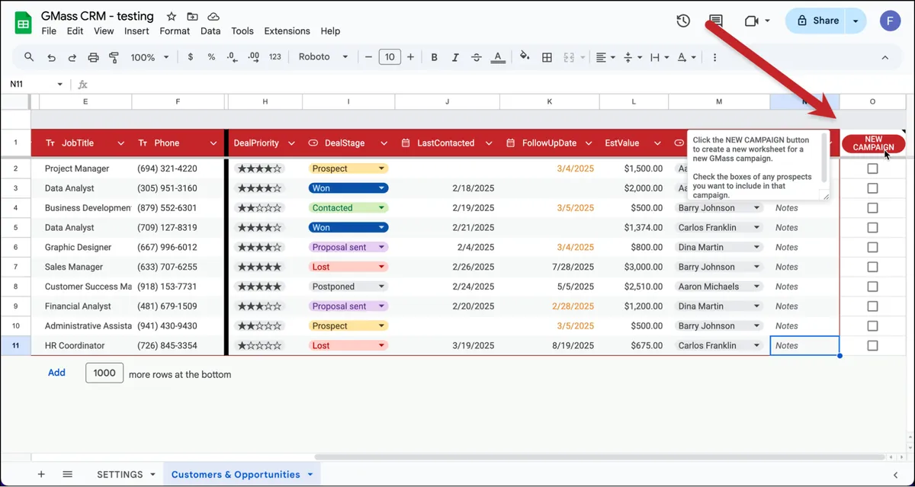Decrease font size minus button

coord(369,57)
